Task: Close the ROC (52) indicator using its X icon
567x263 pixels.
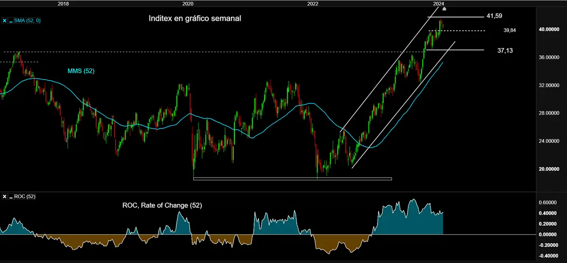Action: [x=5, y=196]
